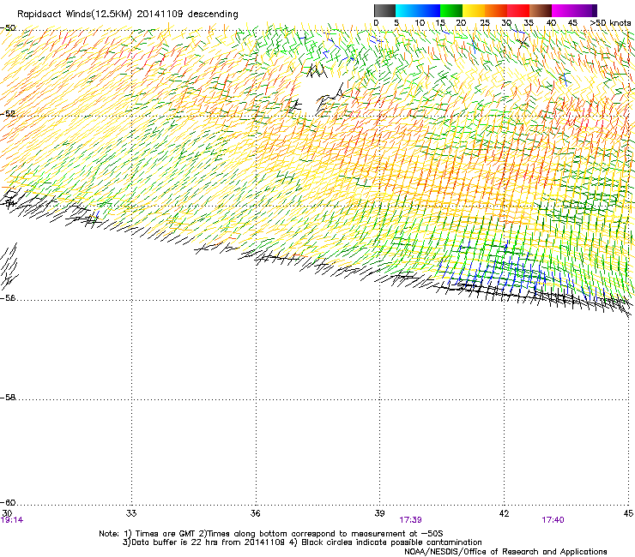
Task: Click the gray 0-5 knots color swatch
Action: click(384, 10)
